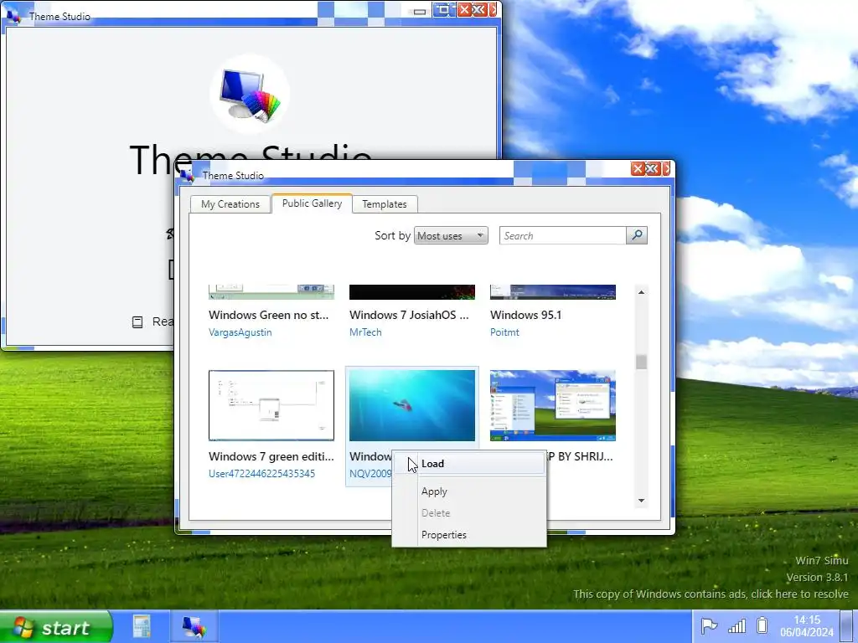The height and width of the screenshot is (643, 858).
Task: Click the gallery scrollbar thumb
Action: 641,362
